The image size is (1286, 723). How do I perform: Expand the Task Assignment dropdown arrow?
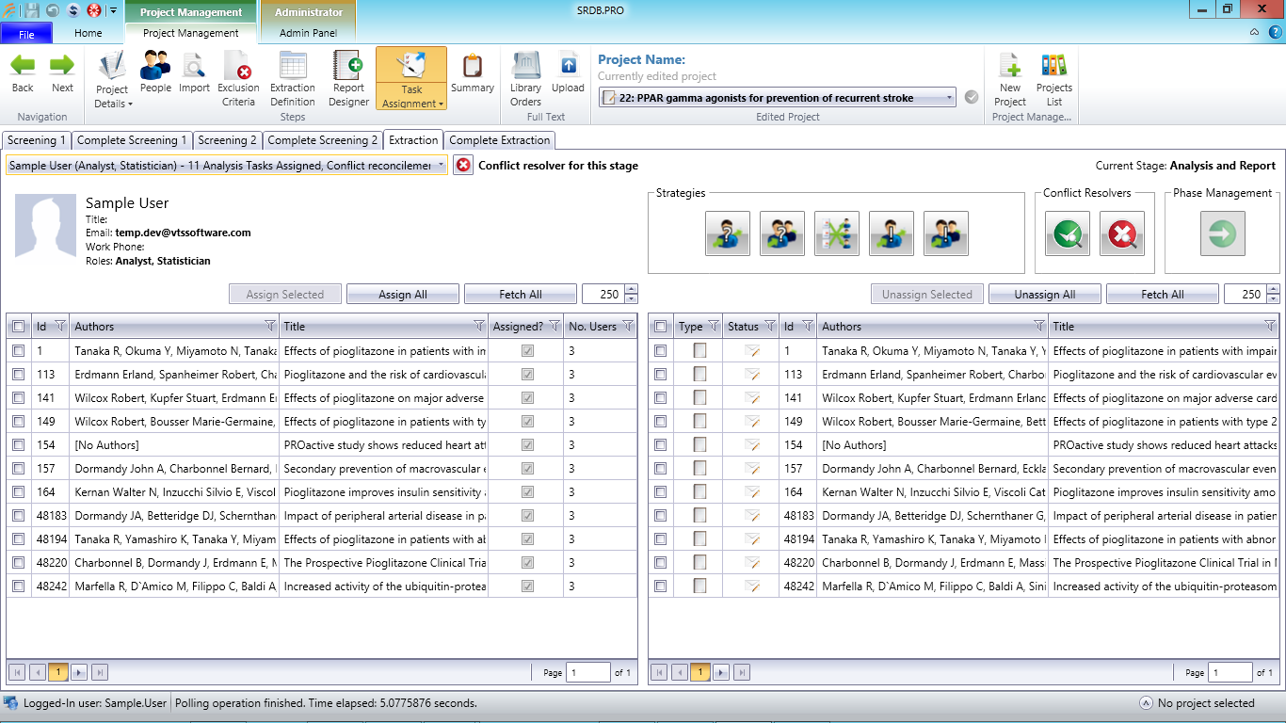click(x=439, y=104)
